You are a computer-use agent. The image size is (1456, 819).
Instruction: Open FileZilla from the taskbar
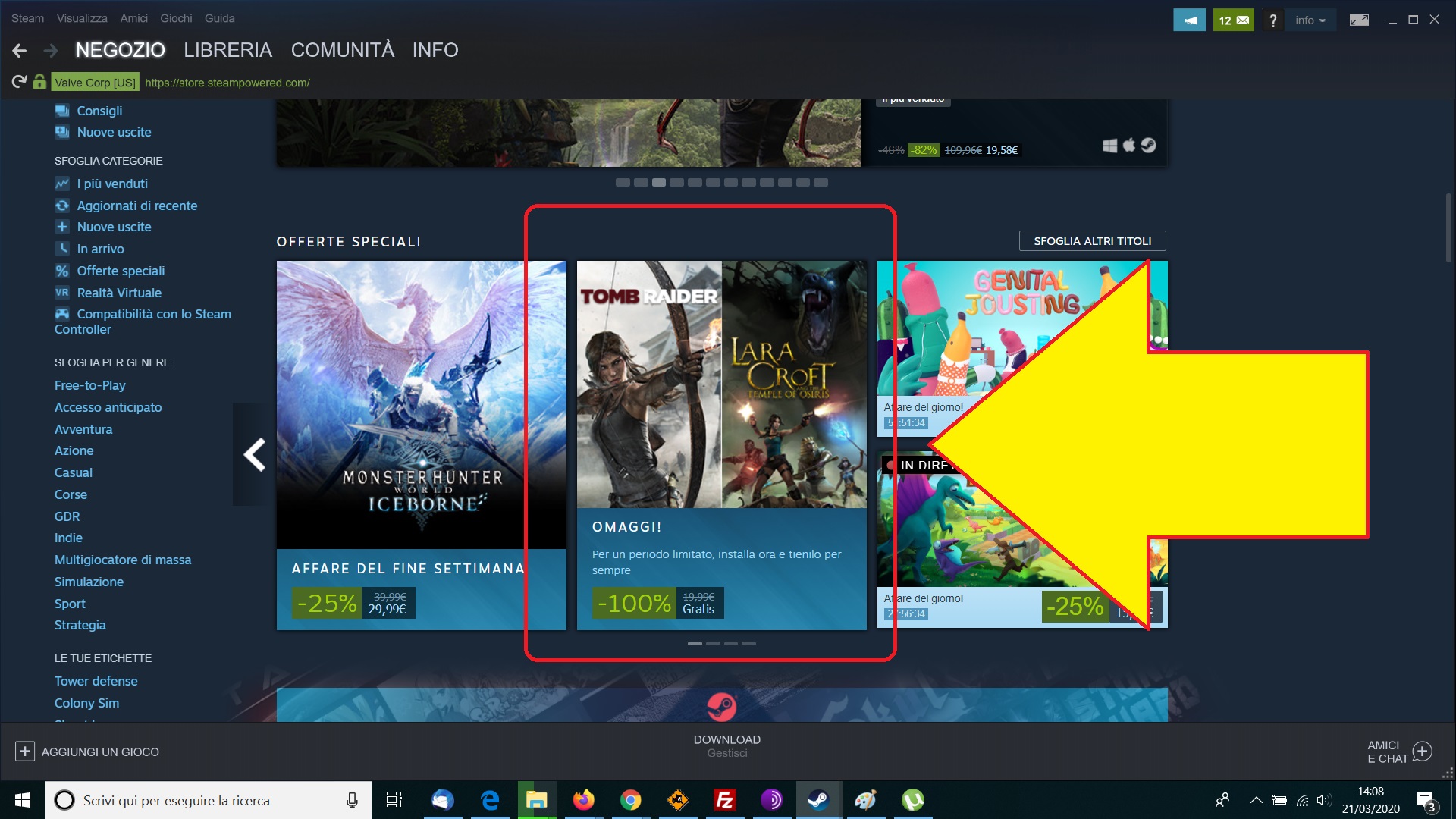click(724, 800)
